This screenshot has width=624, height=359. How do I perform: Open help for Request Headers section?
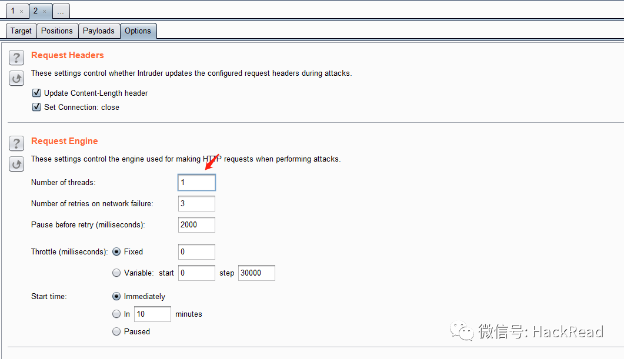pyautogui.click(x=16, y=58)
